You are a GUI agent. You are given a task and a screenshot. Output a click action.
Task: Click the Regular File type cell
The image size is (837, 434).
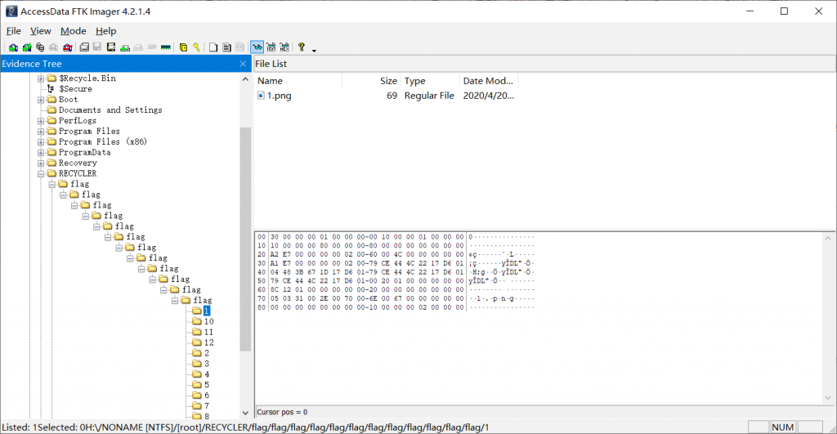(x=429, y=96)
